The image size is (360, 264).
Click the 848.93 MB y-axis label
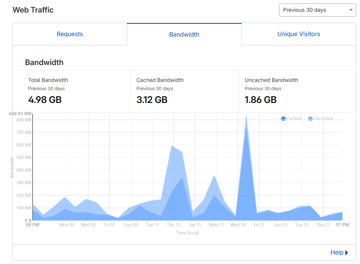pos(20,113)
